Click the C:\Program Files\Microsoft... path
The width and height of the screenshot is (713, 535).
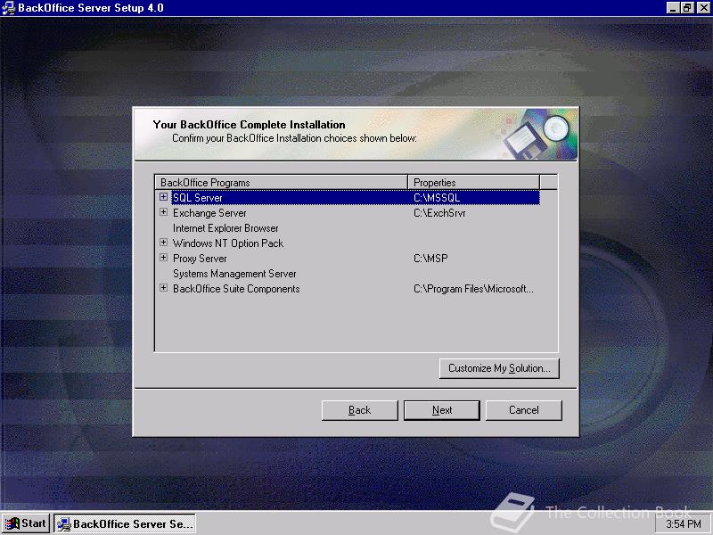(473, 289)
